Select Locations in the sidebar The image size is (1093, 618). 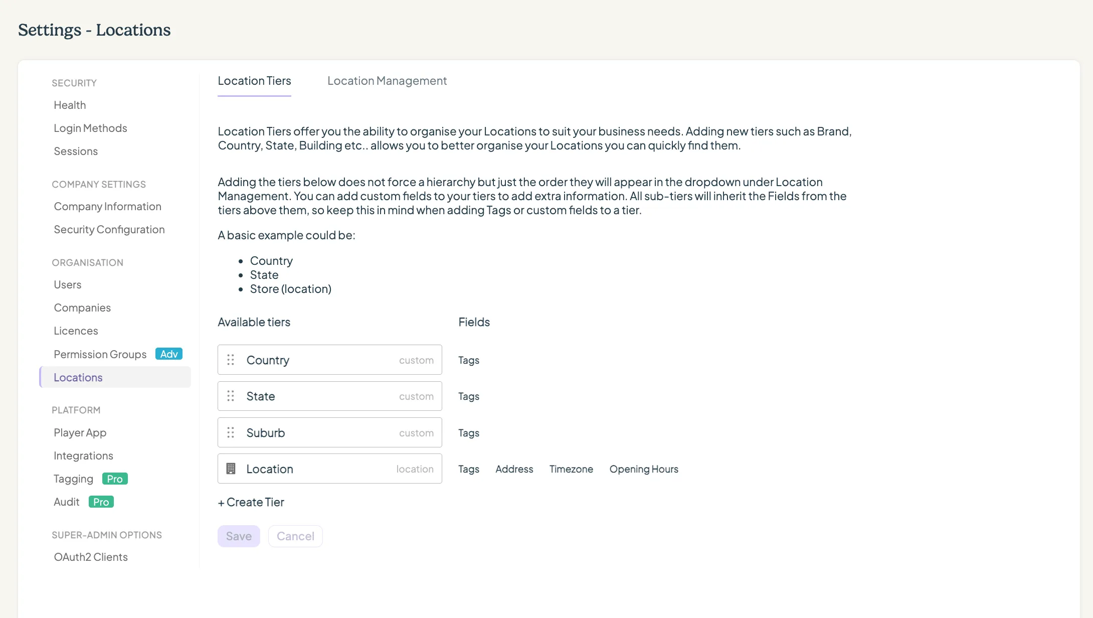(x=115, y=377)
